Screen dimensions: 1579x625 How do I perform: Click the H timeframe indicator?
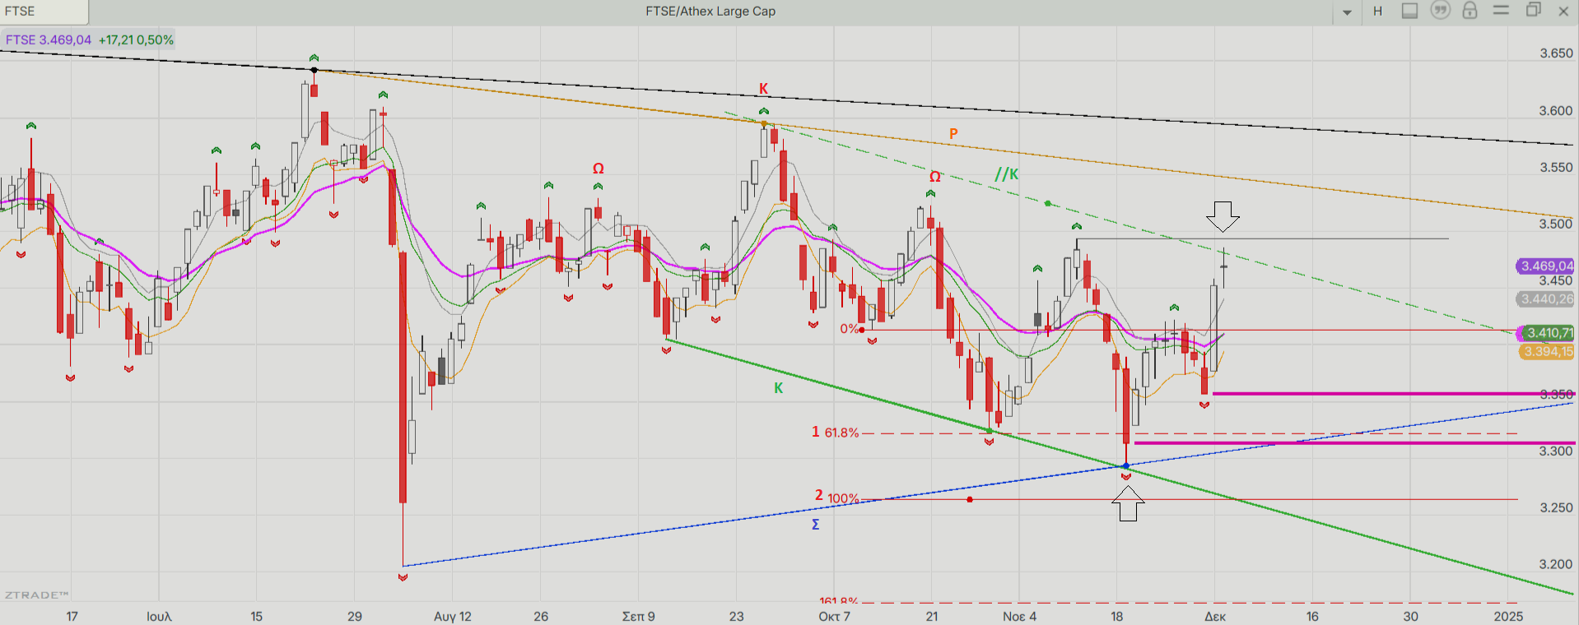pos(1377,12)
